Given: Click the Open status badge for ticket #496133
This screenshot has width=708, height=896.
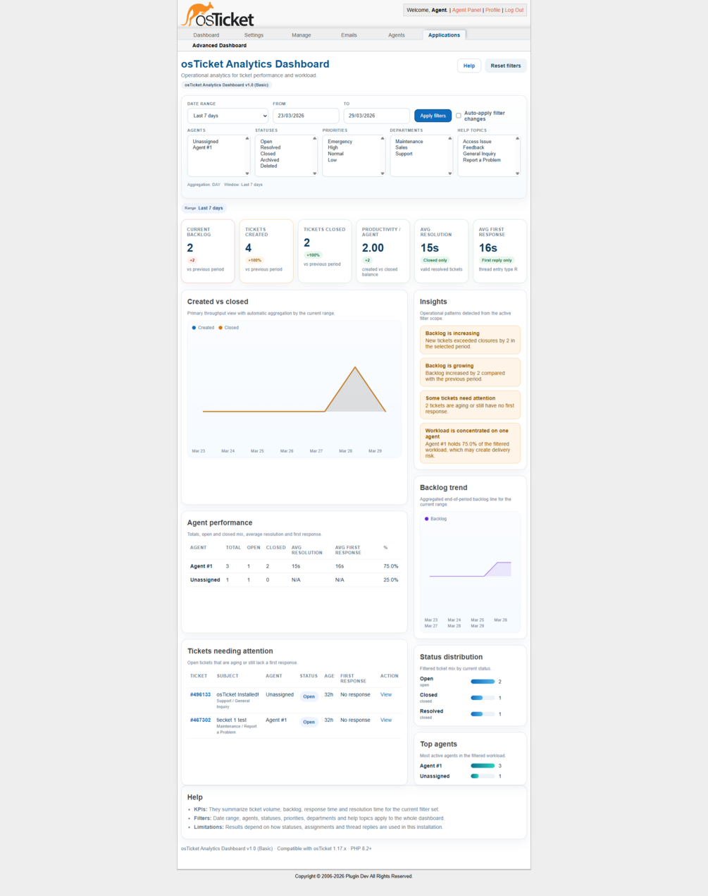Looking at the screenshot, I should (x=309, y=696).
